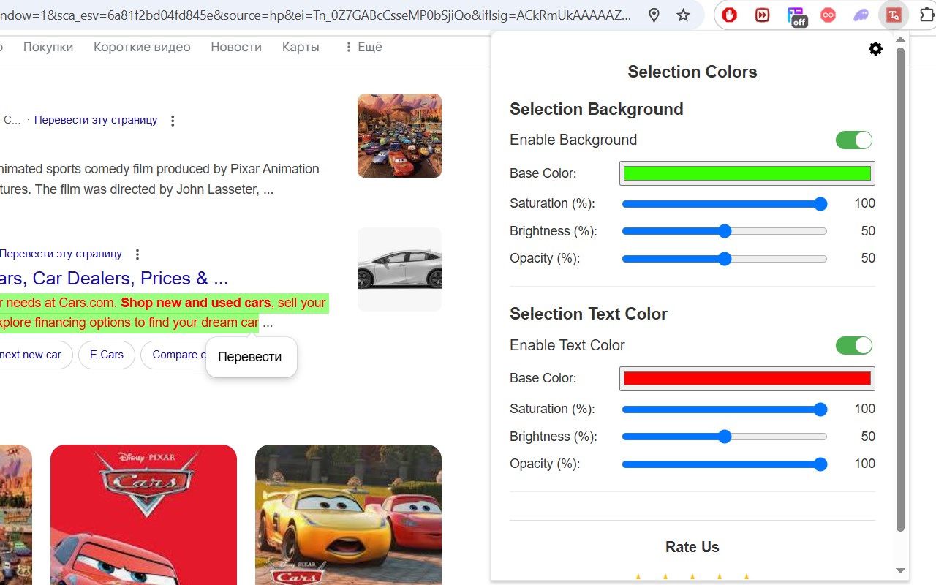Open the 'Ещё' more search filters menu
Viewport: 936px width, 585px height.
point(363,47)
